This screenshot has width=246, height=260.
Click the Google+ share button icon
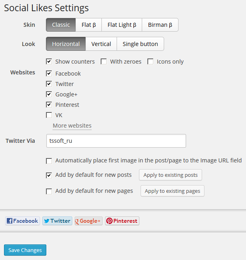point(77,221)
